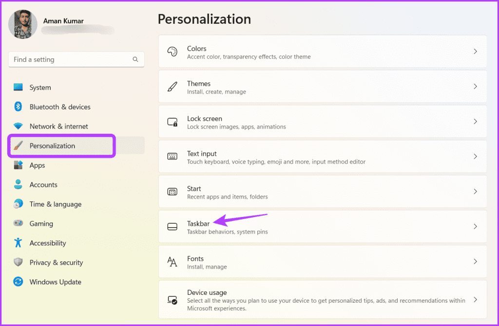
Task: Expand Fonts settings chevron
Action: pyautogui.click(x=475, y=261)
